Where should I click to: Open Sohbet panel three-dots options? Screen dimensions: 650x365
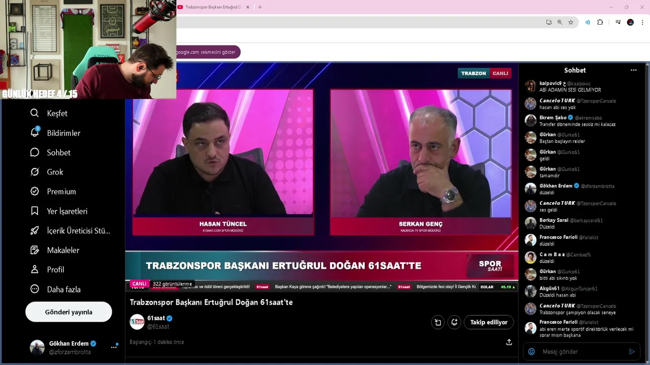pos(633,70)
